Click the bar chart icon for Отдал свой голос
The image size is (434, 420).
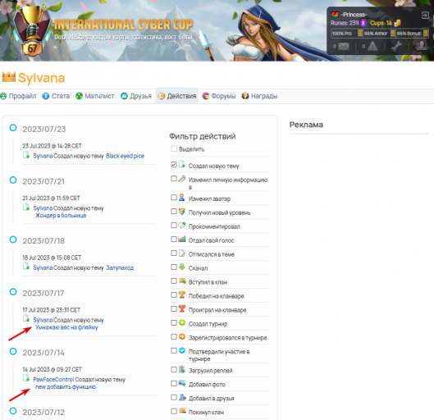pyautogui.click(x=182, y=239)
